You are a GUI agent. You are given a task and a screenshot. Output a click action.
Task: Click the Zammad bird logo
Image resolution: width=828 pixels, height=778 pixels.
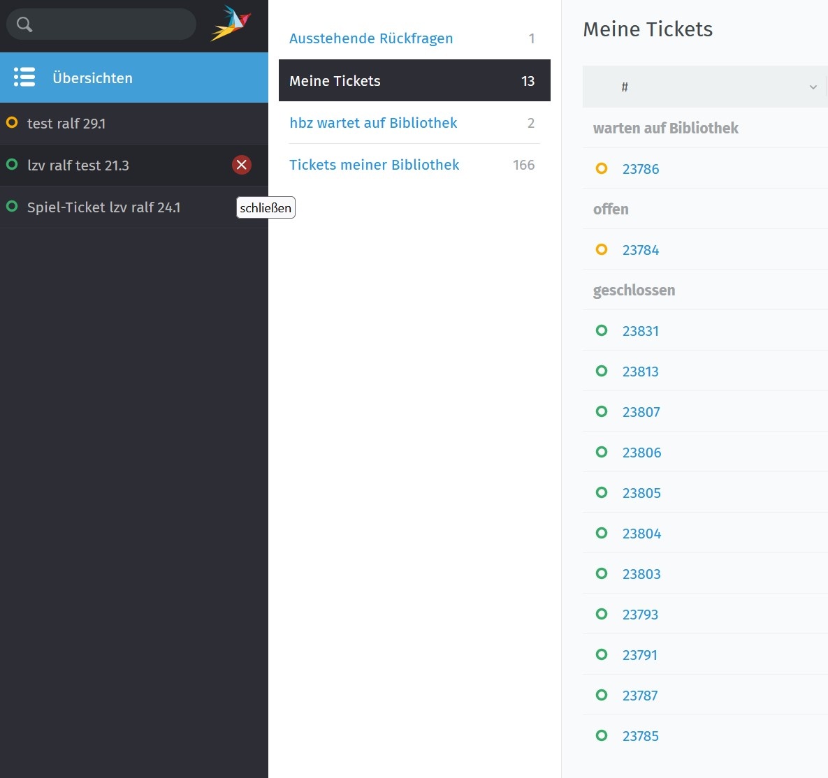point(230,23)
